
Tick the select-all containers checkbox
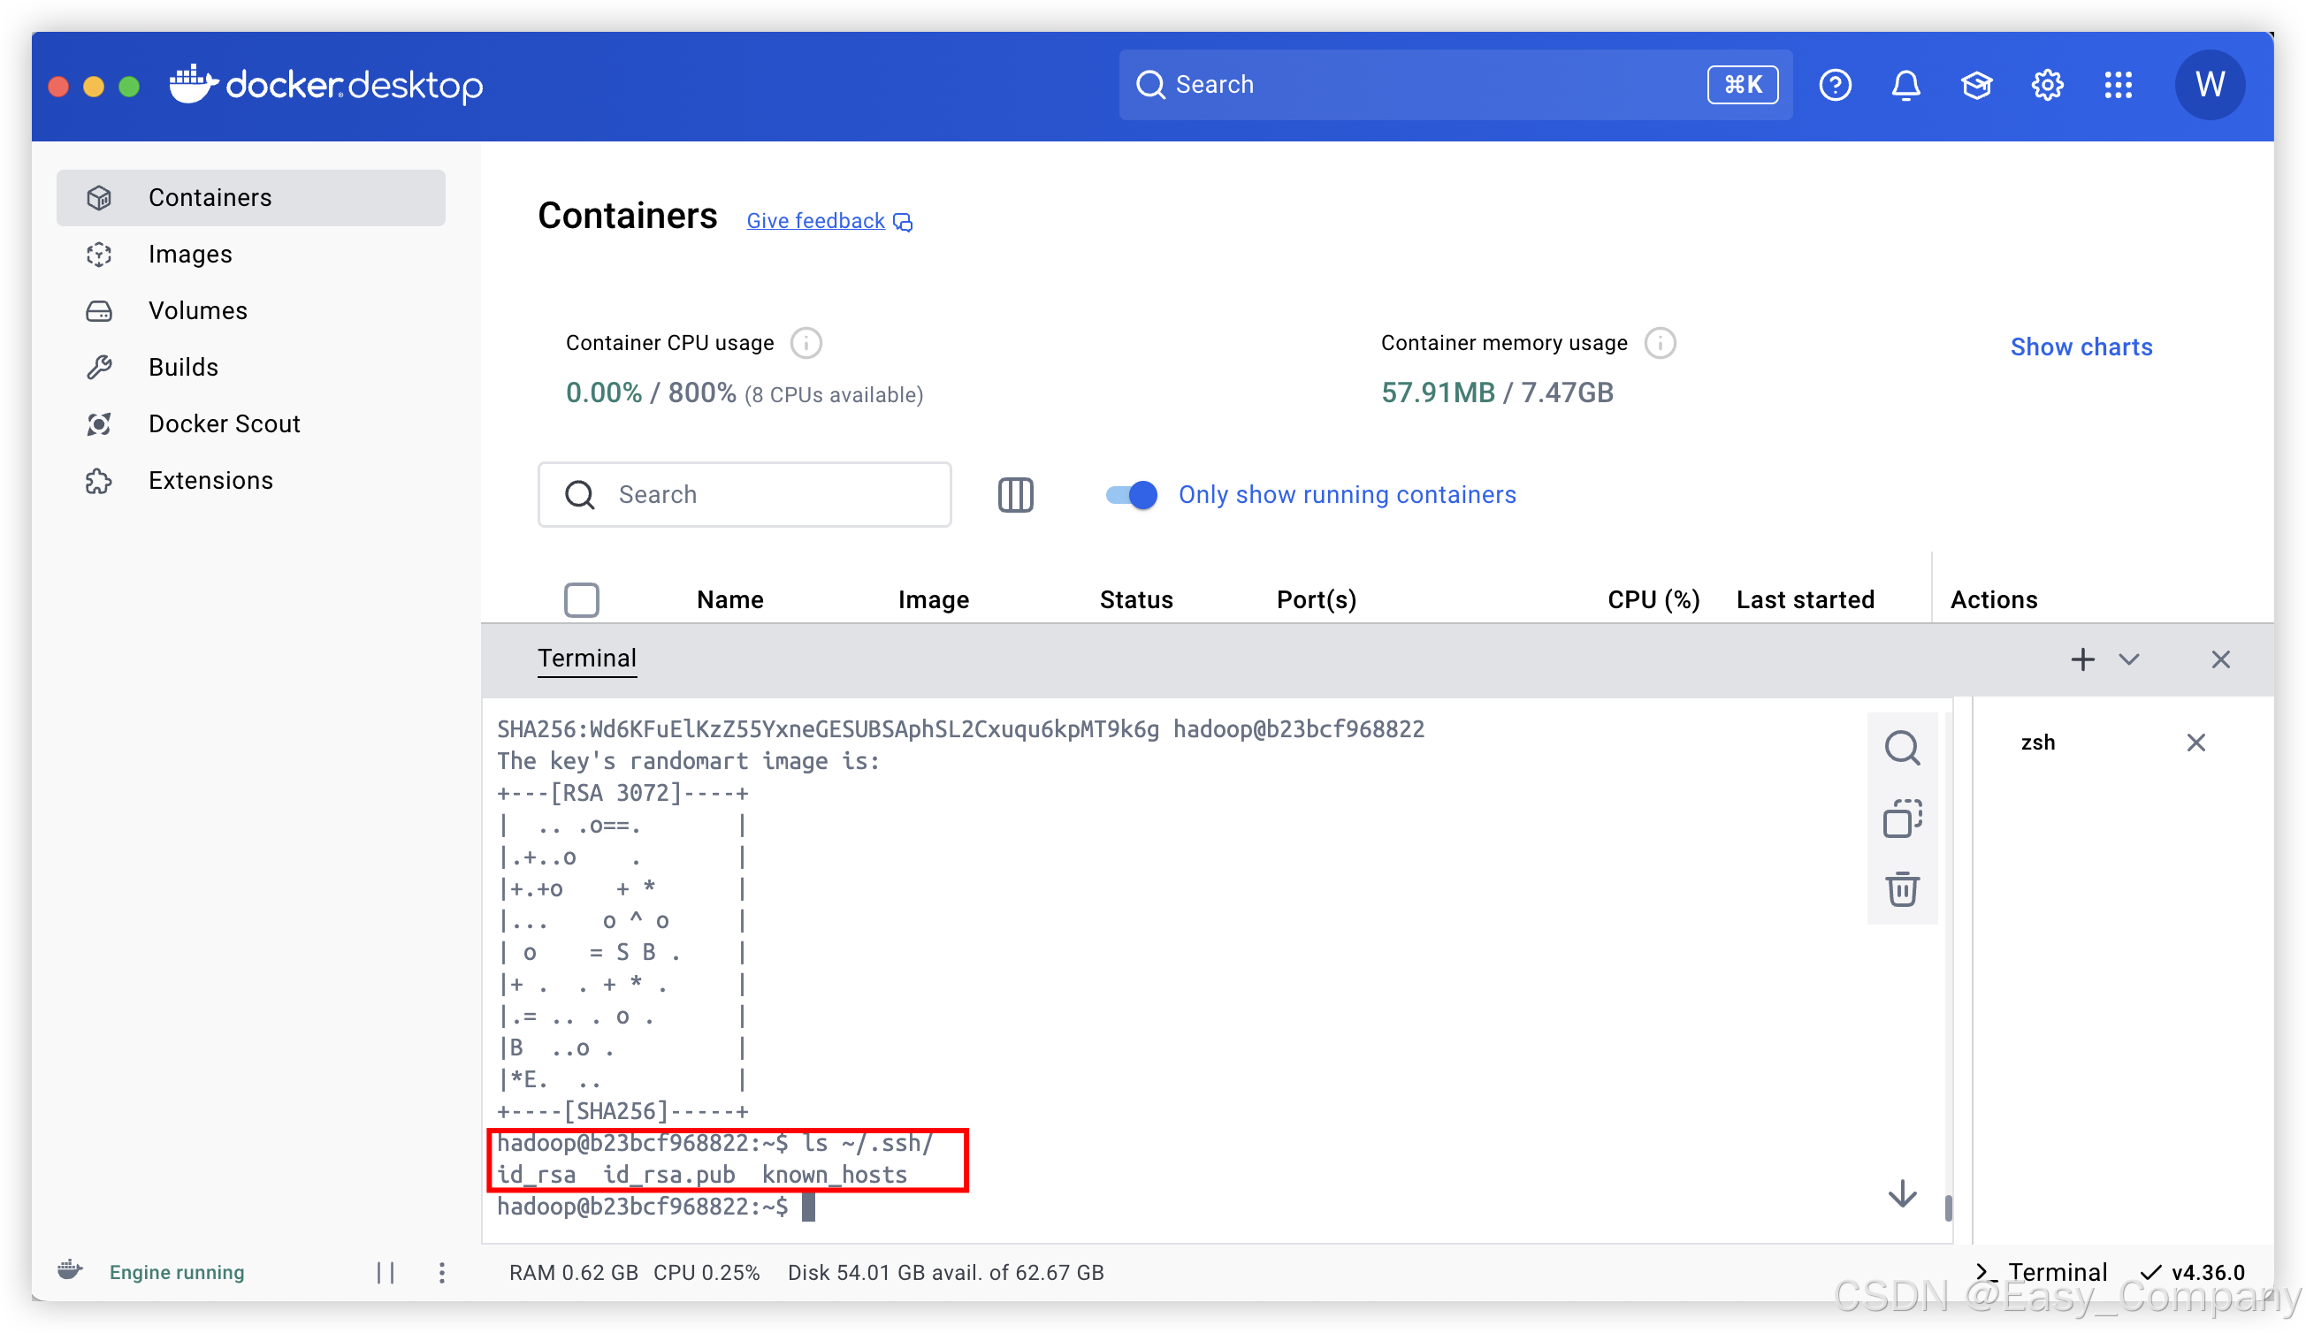(x=581, y=600)
